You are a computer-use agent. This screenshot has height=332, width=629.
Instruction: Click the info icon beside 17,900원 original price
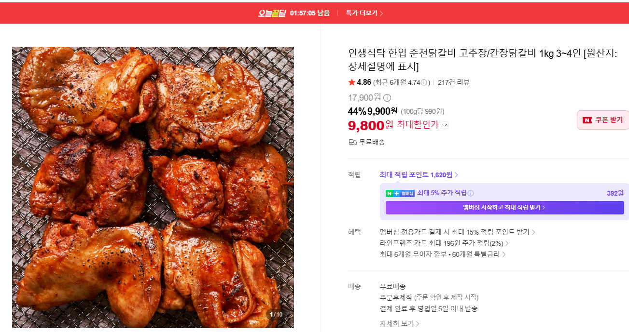click(387, 98)
